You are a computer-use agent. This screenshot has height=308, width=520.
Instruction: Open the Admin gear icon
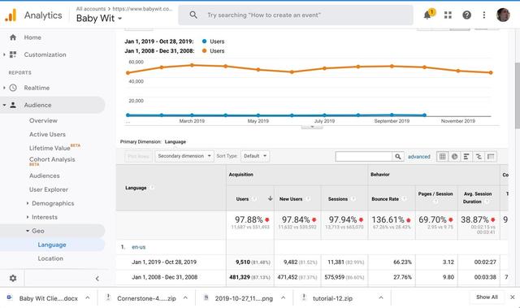13,278
